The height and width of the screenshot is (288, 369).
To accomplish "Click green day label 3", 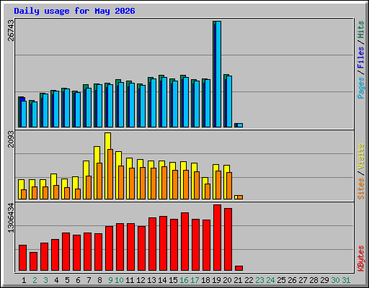I will pyautogui.click(x=45, y=280).
